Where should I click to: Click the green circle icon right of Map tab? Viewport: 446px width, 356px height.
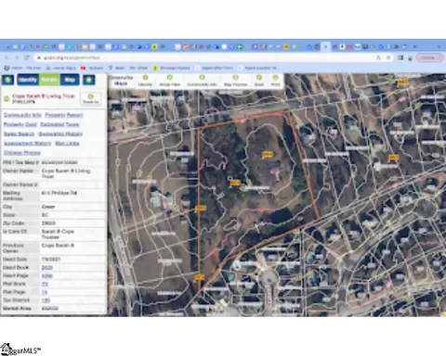click(89, 80)
